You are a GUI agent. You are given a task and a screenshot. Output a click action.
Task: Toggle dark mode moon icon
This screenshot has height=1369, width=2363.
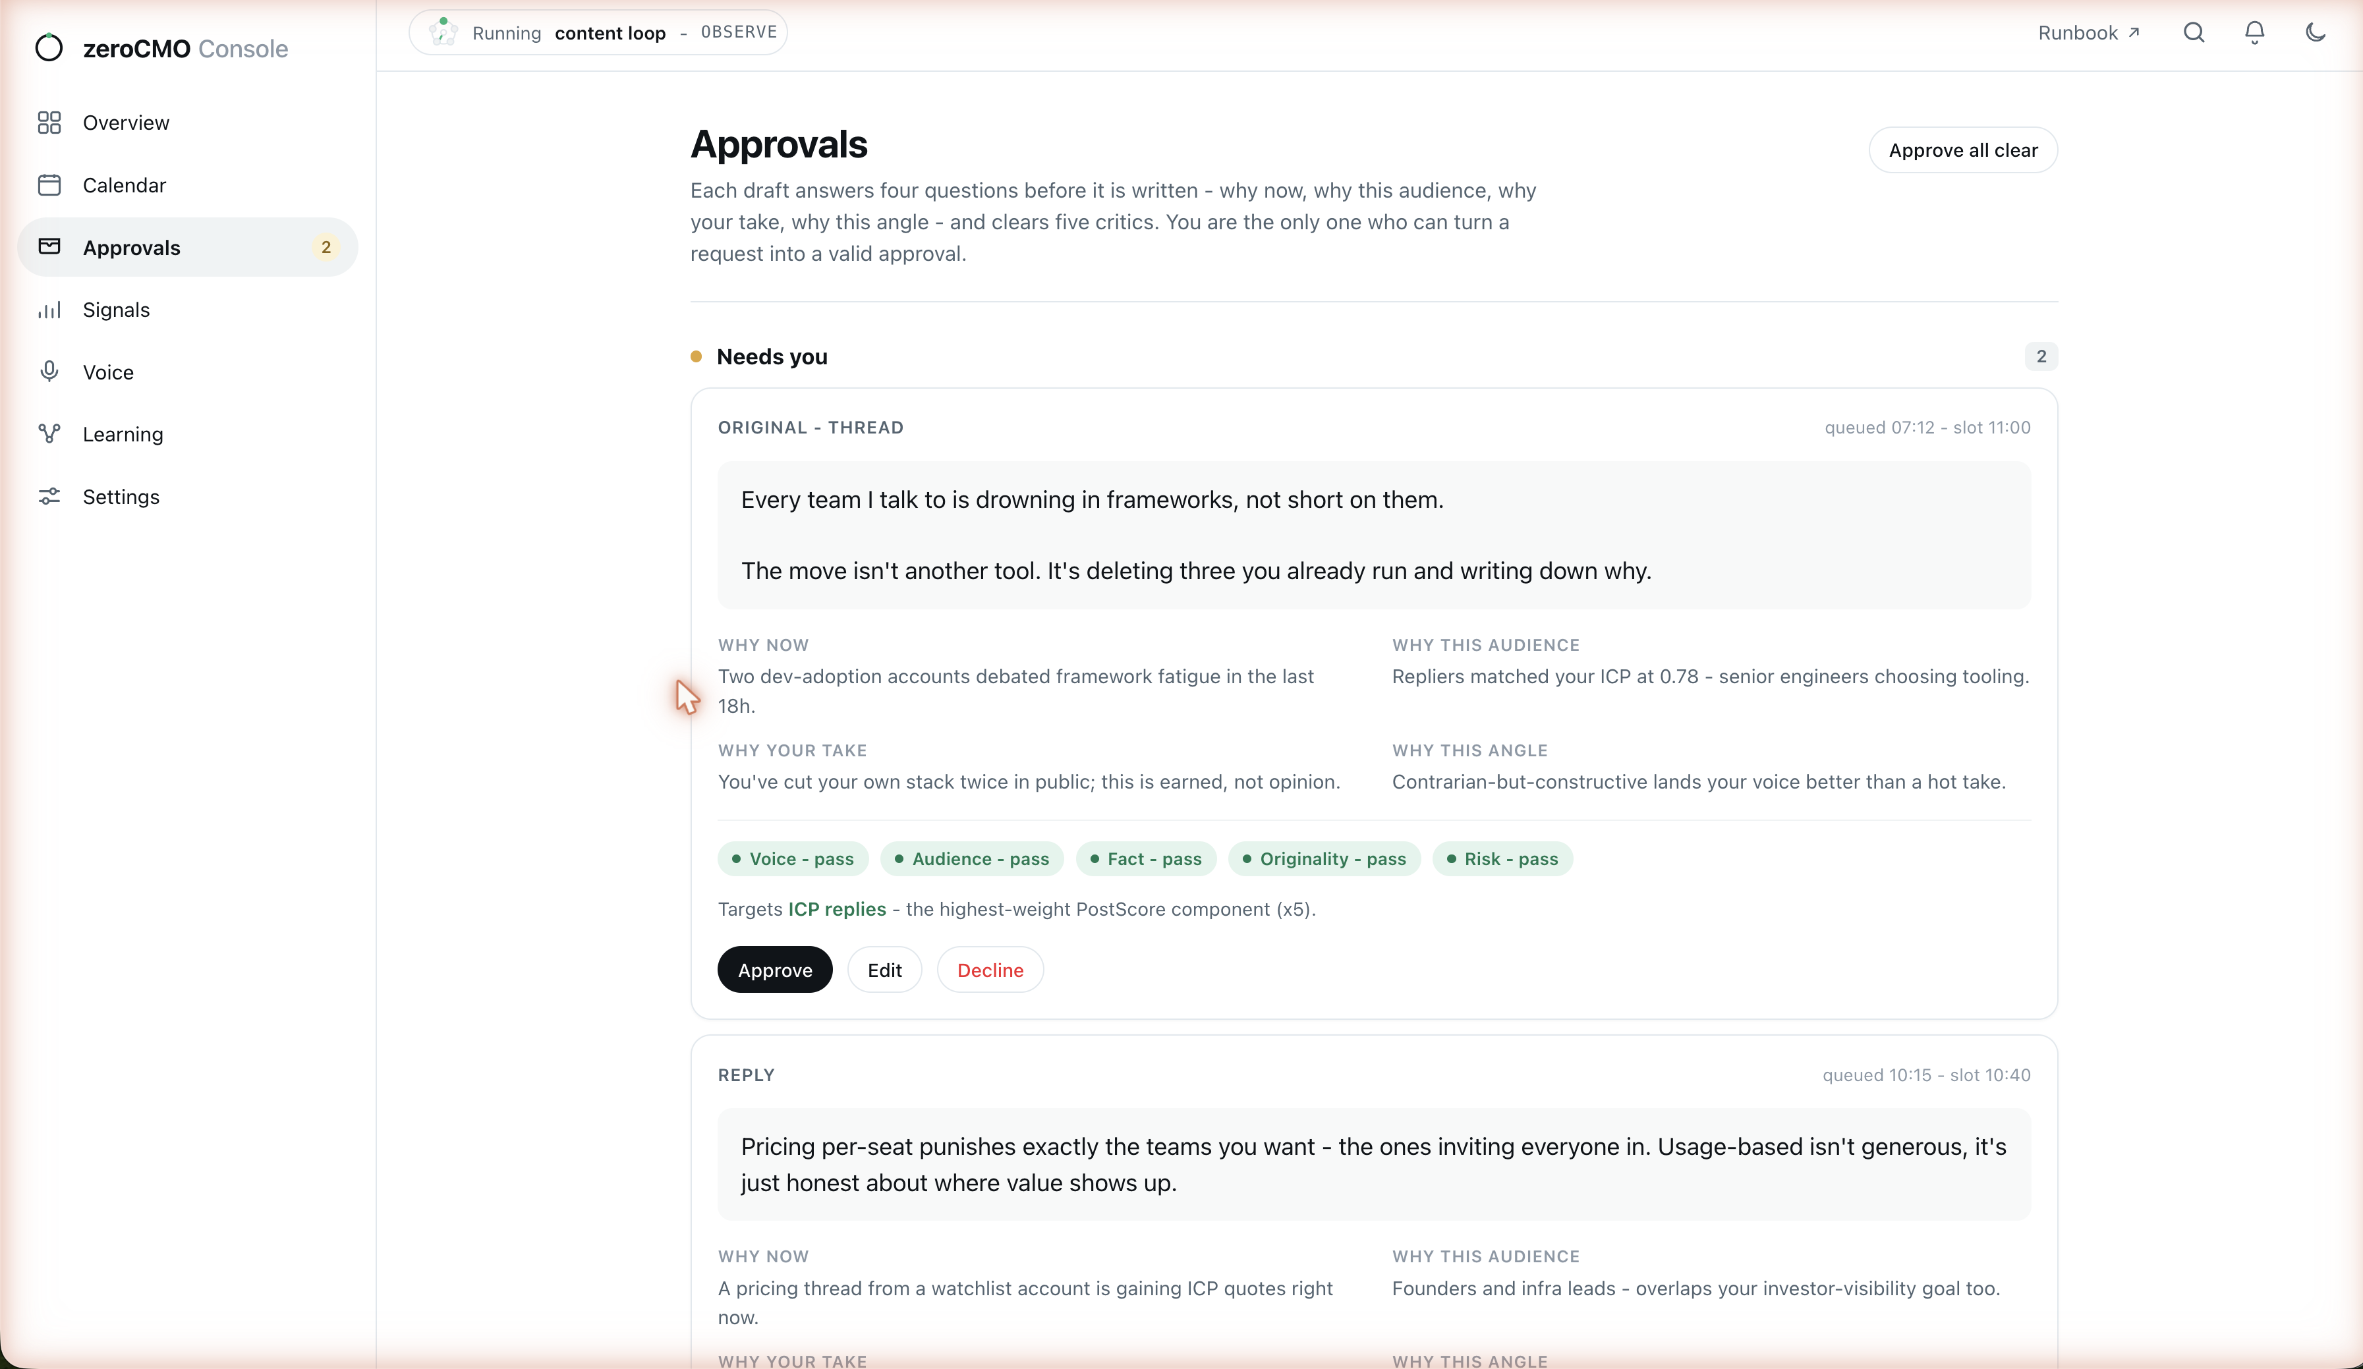pyautogui.click(x=2315, y=33)
